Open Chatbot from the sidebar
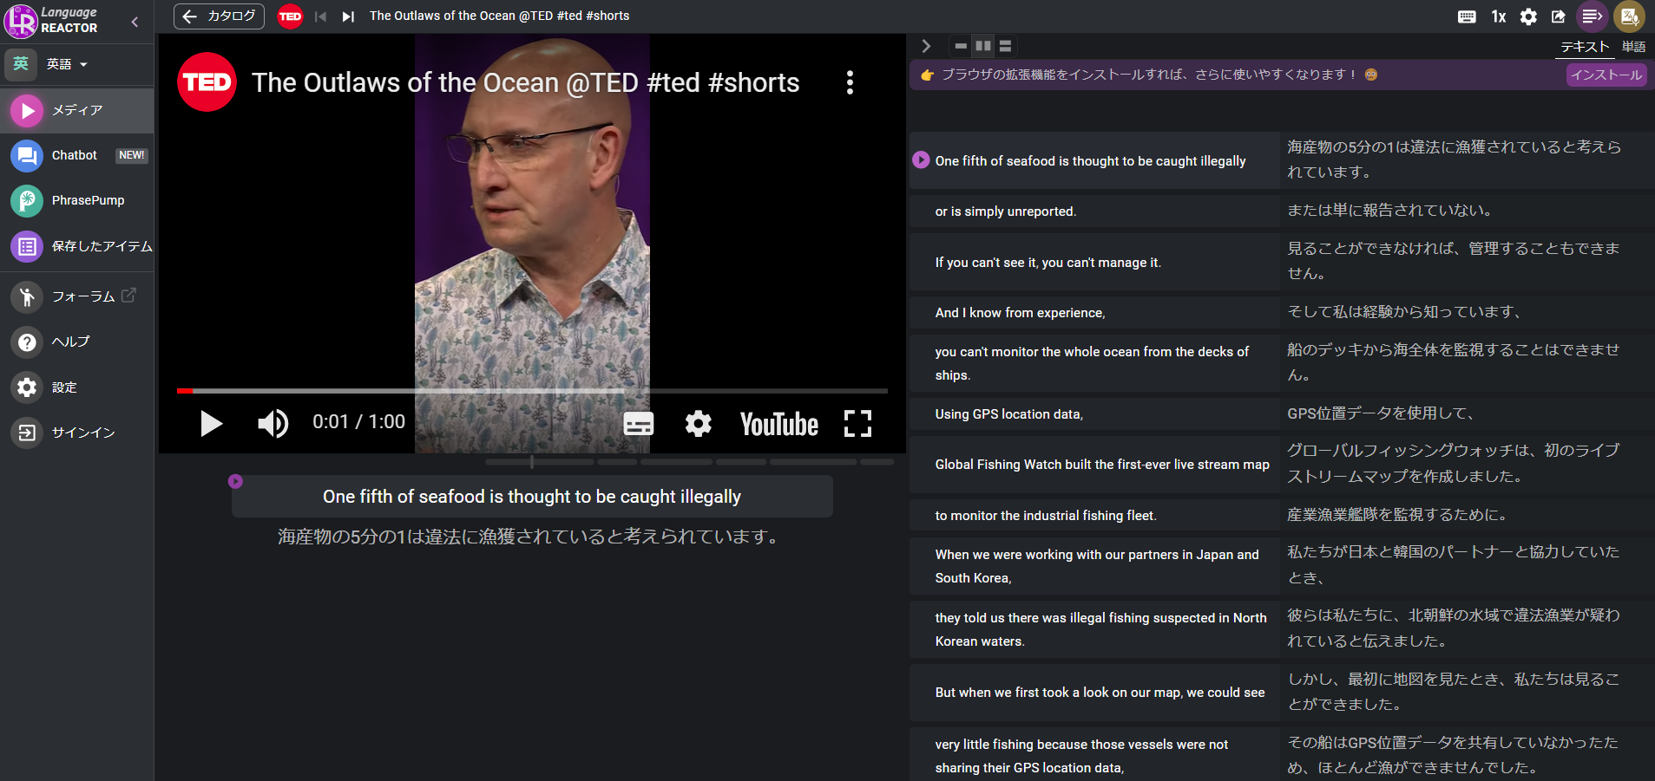 (76, 155)
